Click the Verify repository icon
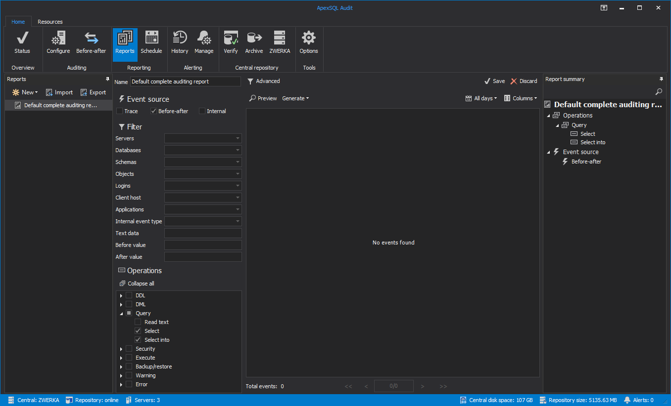The height and width of the screenshot is (406, 671). [x=231, y=42]
